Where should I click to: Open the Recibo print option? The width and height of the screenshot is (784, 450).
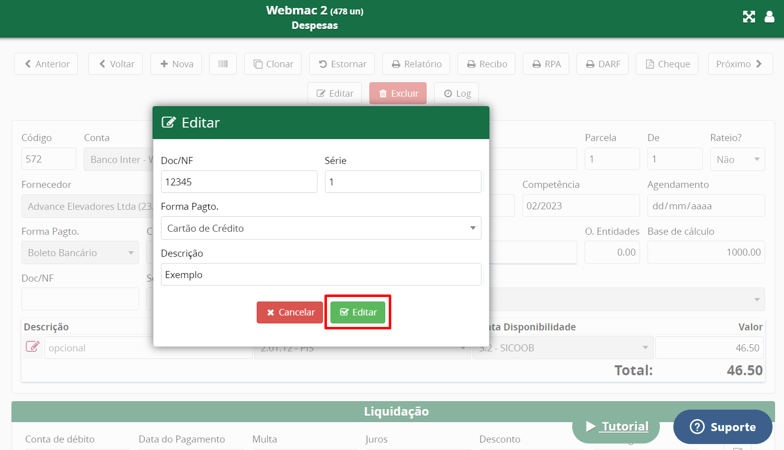tap(486, 64)
